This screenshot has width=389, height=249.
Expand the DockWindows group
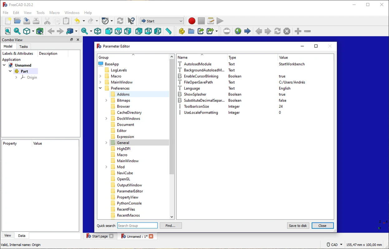tap(106, 119)
